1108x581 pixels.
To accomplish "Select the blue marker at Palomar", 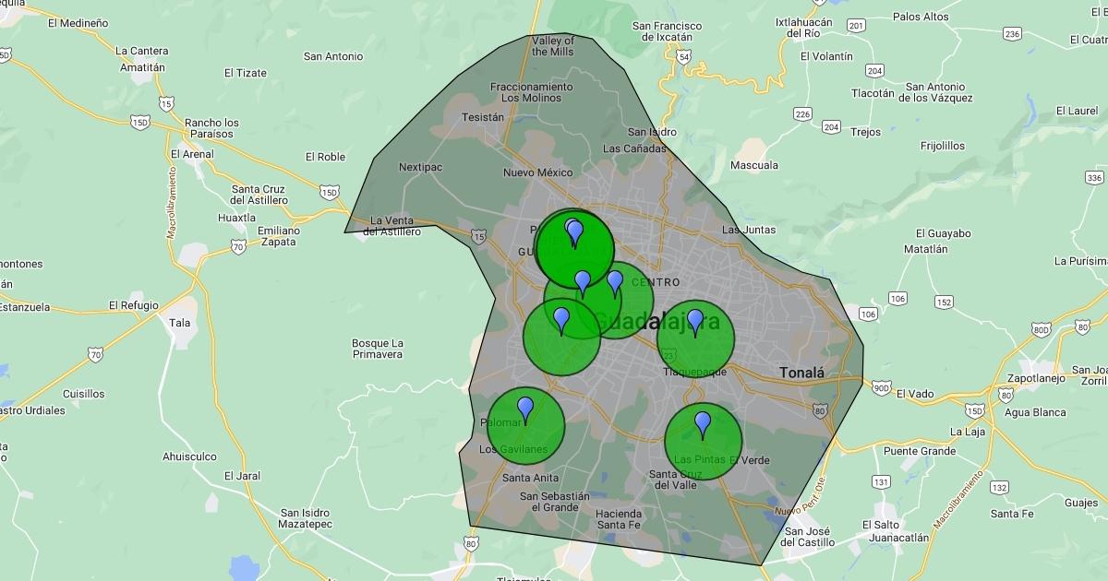I will click(525, 408).
